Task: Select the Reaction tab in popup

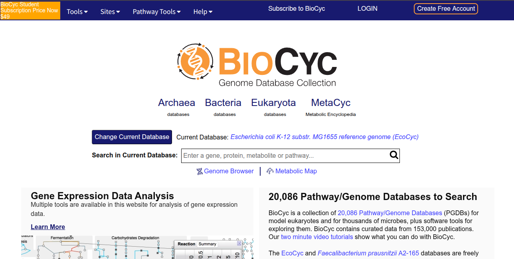Action: [186, 244]
